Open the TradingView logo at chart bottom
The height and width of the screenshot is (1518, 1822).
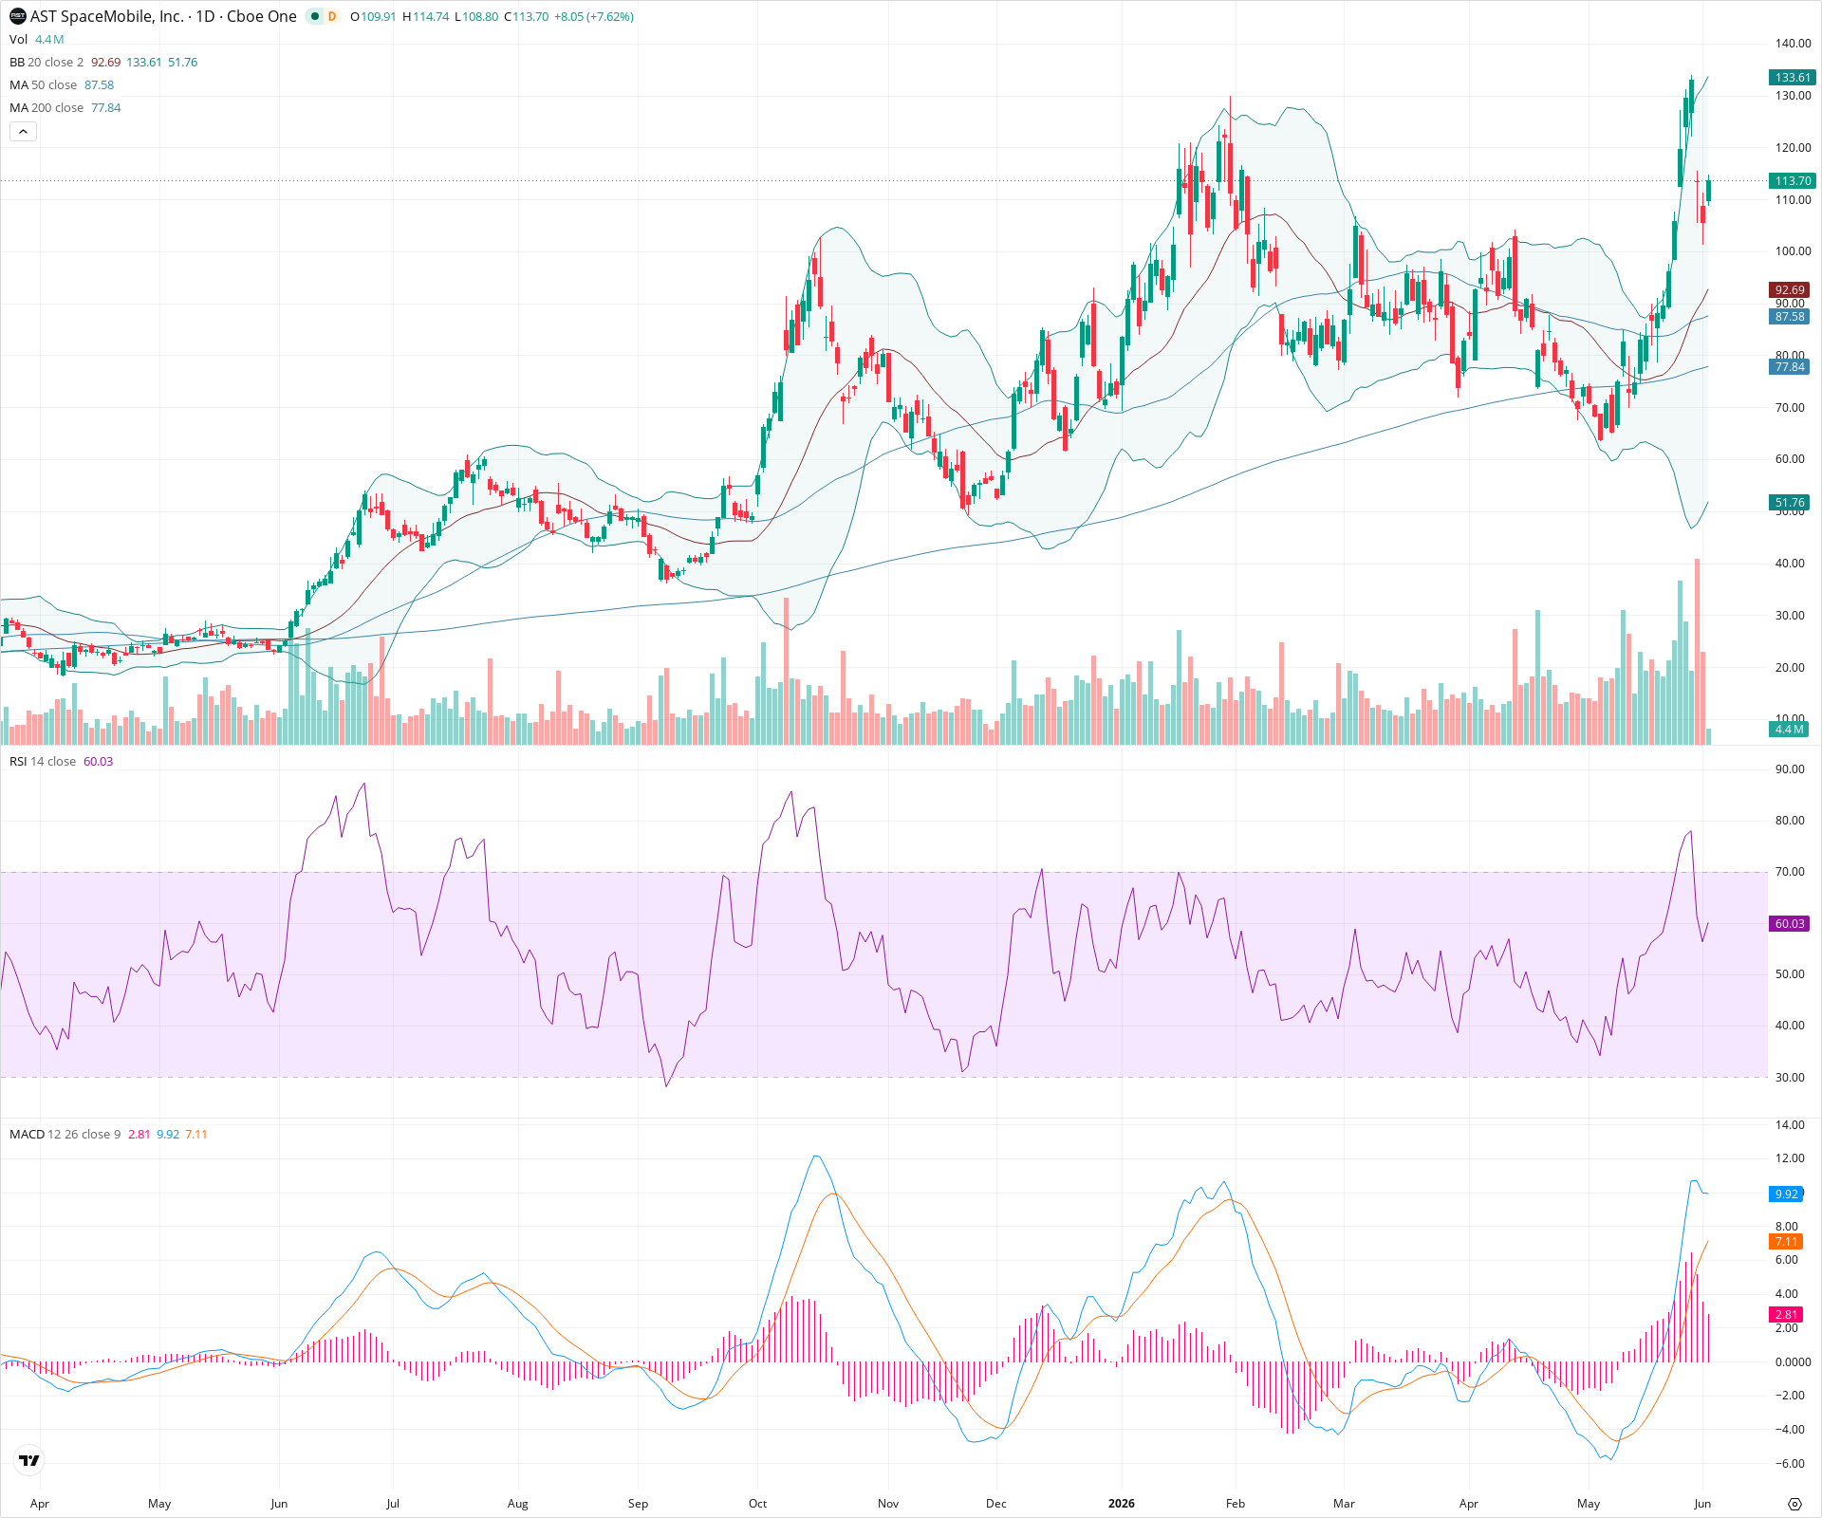click(29, 1460)
